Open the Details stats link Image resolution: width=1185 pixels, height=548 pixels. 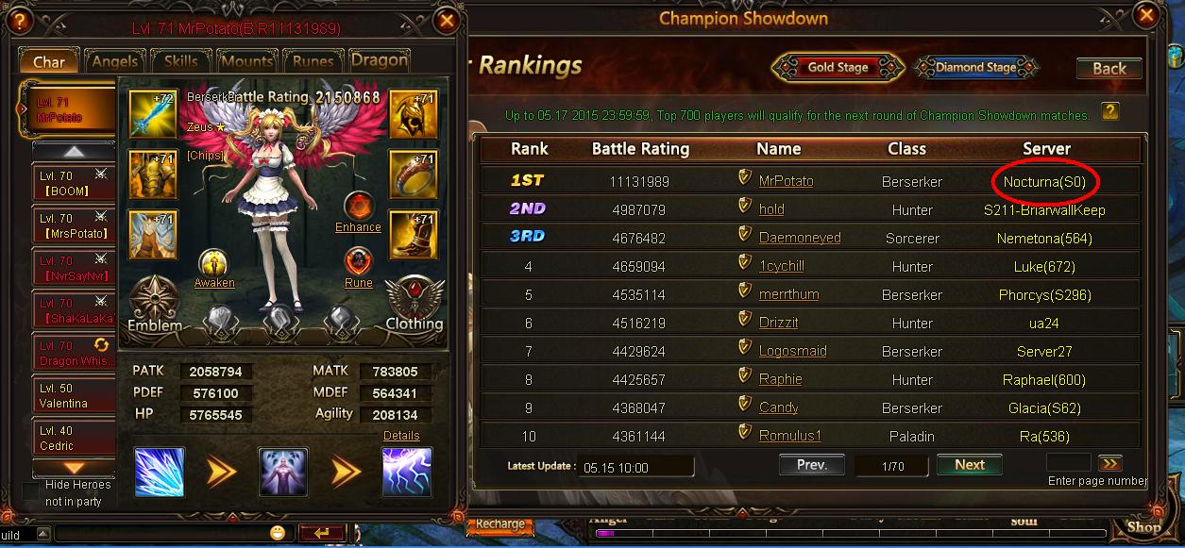click(x=401, y=436)
